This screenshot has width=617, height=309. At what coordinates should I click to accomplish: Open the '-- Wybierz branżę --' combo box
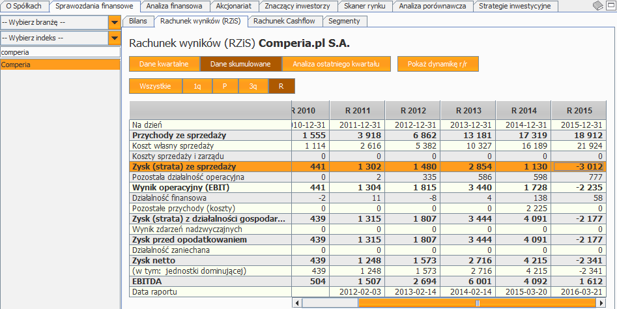[60, 23]
